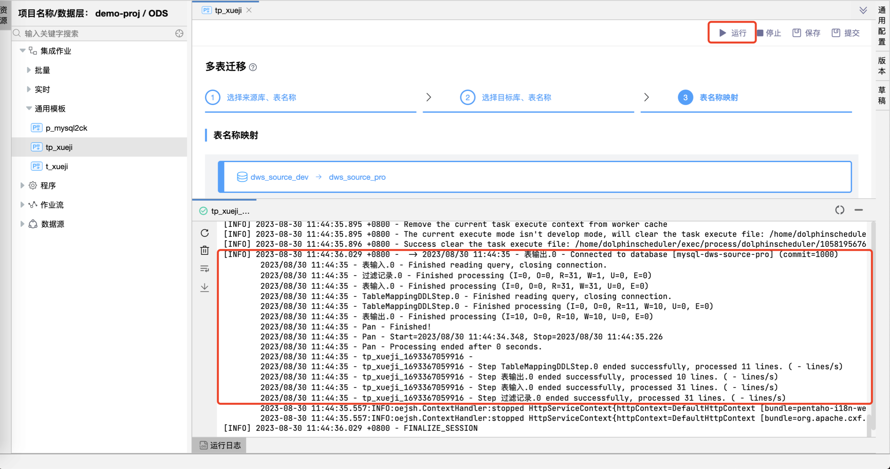Image resolution: width=890 pixels, height=469 pixels.
Task: Click the keyword search input field
Action: (x=97, y=33)
